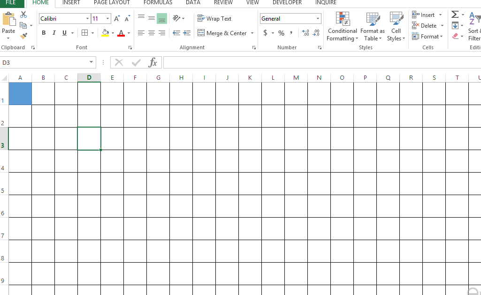Switch to the INSERT tab

(71, 3)
